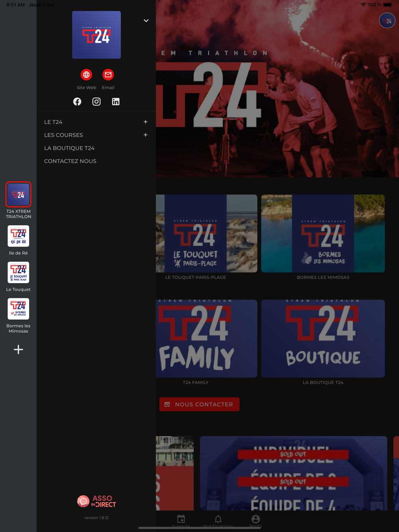Open LA BOUTIQUE T24 menu entry
Image resolution: width=399 pixels, height=532 pixels.
click(69, 148)
